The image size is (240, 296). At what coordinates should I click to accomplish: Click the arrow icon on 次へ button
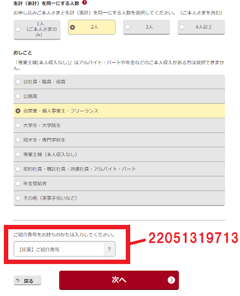171,280
